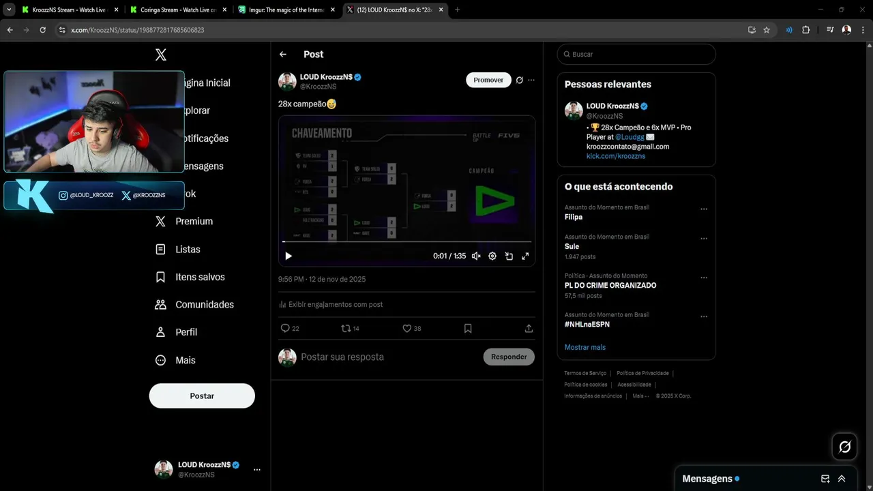This screenshot has height=491, width=873.
Task: Open the PL DO CRIME ORGANIZADO trend
Action: tap(610, 286)
